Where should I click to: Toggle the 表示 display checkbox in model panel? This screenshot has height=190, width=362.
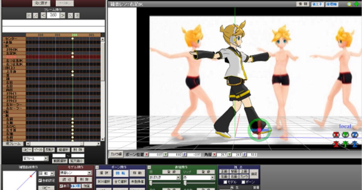61,186
